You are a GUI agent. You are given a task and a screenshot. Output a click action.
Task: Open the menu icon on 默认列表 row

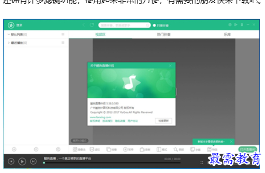(x=63, y=34)
